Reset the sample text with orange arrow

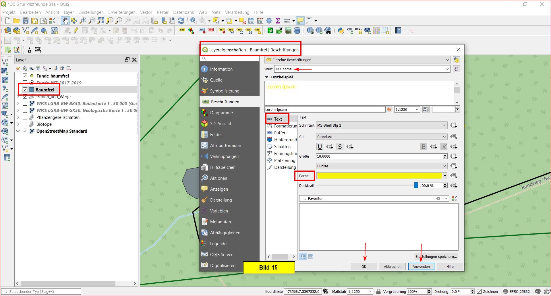pos(389,109)
